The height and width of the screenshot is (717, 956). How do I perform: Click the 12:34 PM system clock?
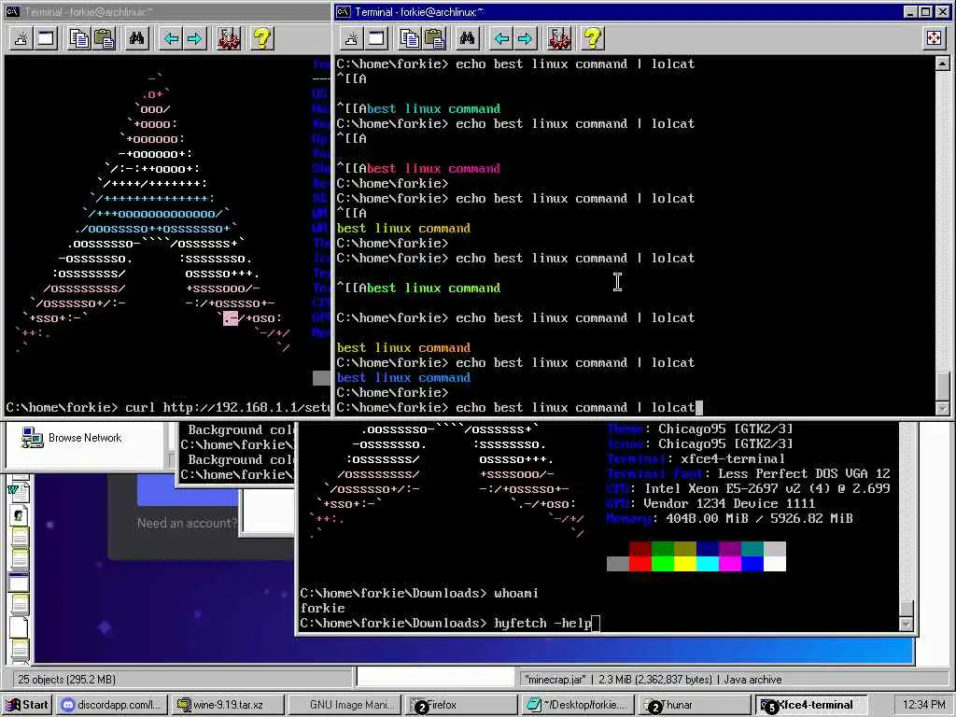(923, 705)
